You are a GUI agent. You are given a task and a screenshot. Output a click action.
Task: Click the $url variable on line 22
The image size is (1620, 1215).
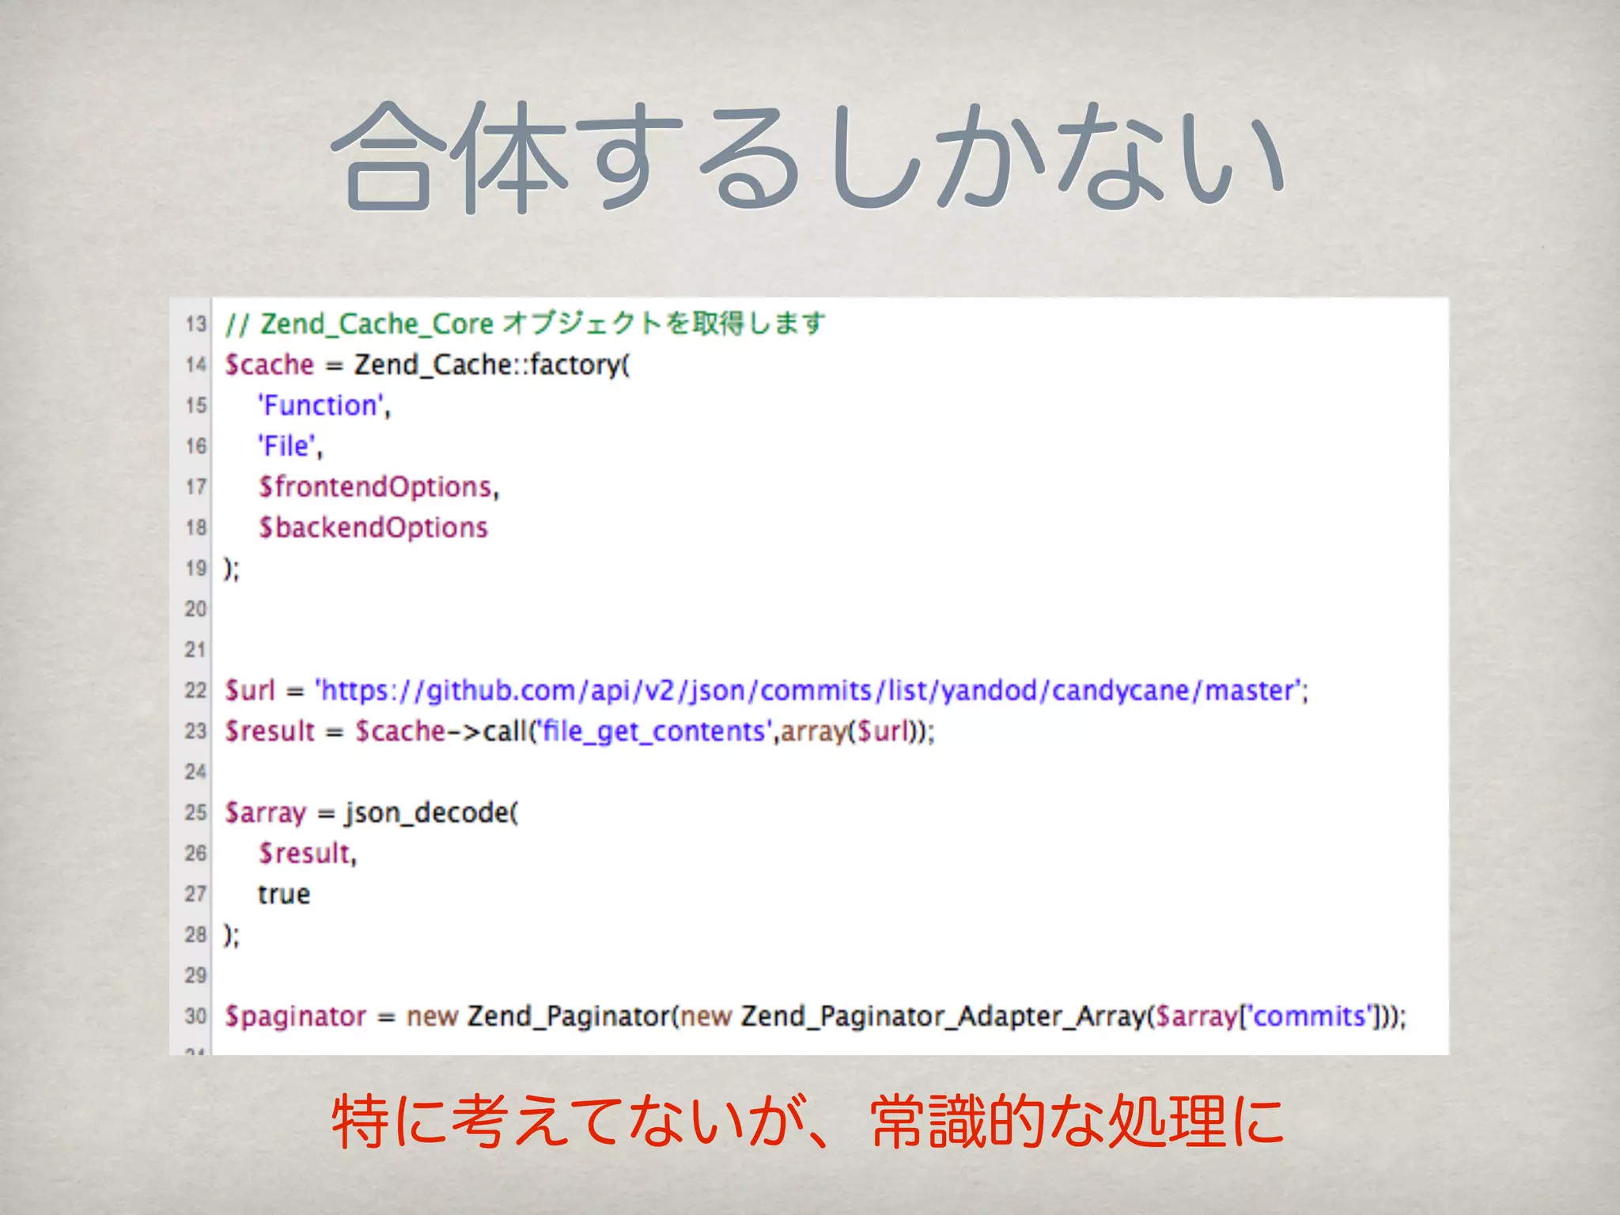[x=249, y=691]
